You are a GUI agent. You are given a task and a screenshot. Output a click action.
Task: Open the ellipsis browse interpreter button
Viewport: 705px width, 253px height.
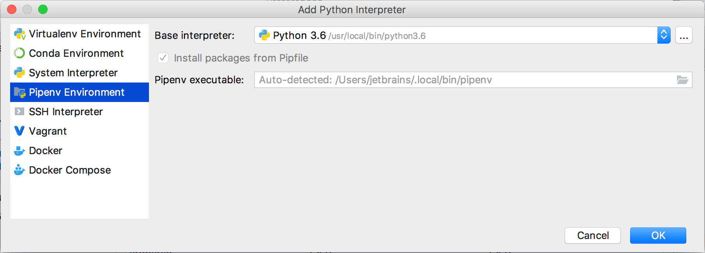coord(684,35)
